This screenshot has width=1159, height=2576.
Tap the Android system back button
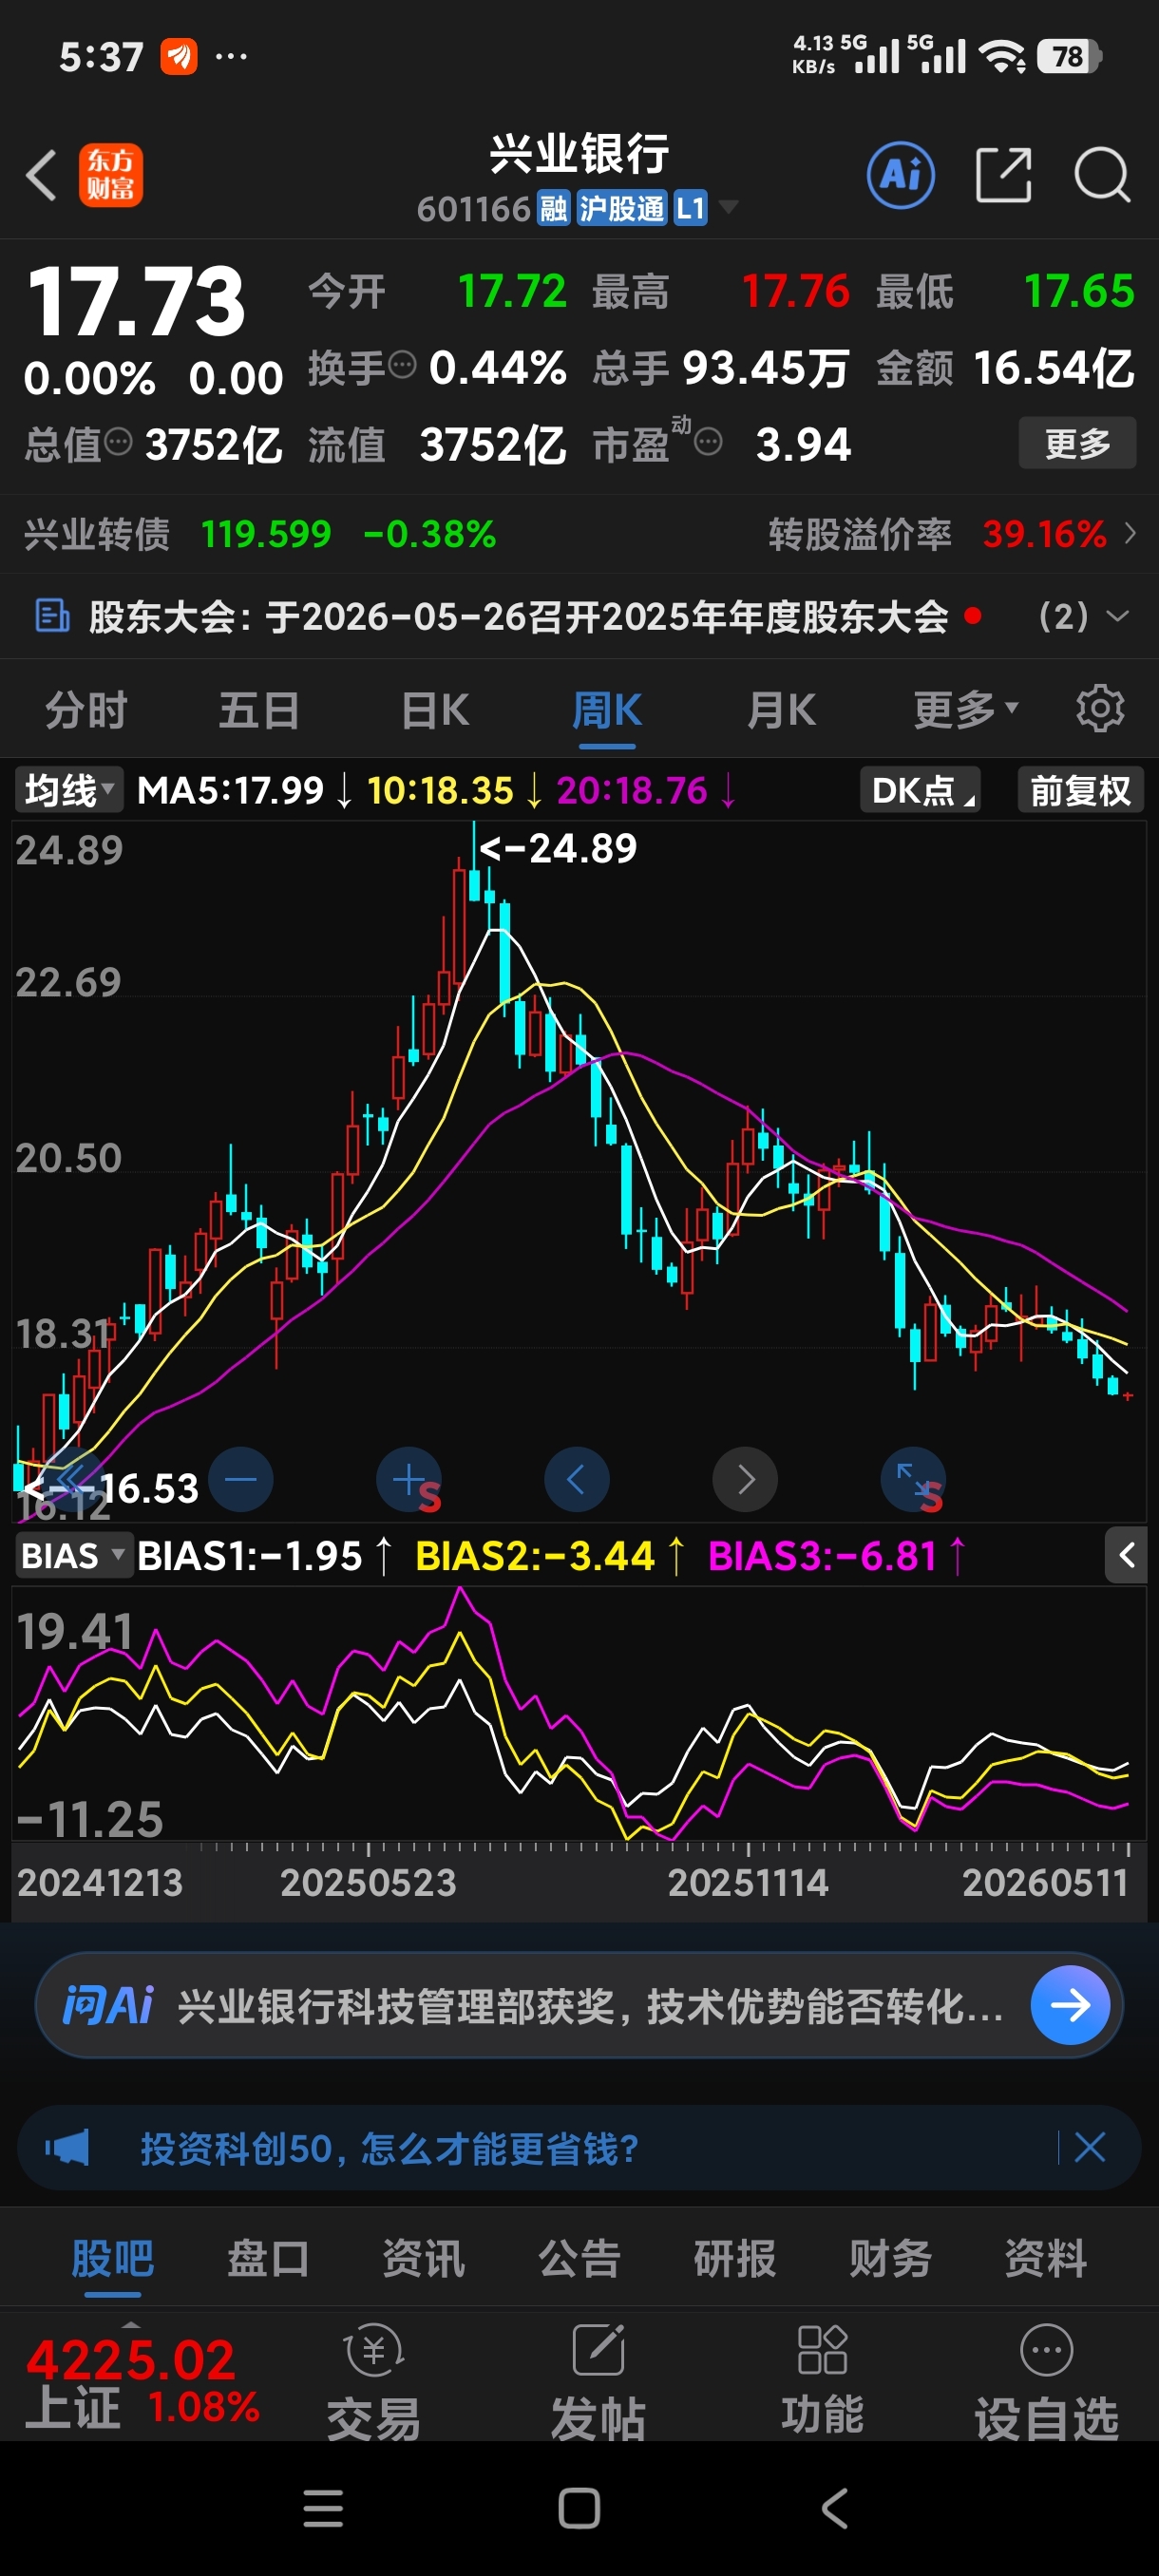pos(835,2508)
